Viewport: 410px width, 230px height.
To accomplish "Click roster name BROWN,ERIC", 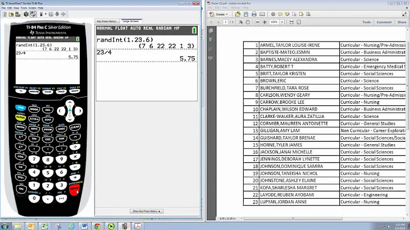I will [273, 81].
